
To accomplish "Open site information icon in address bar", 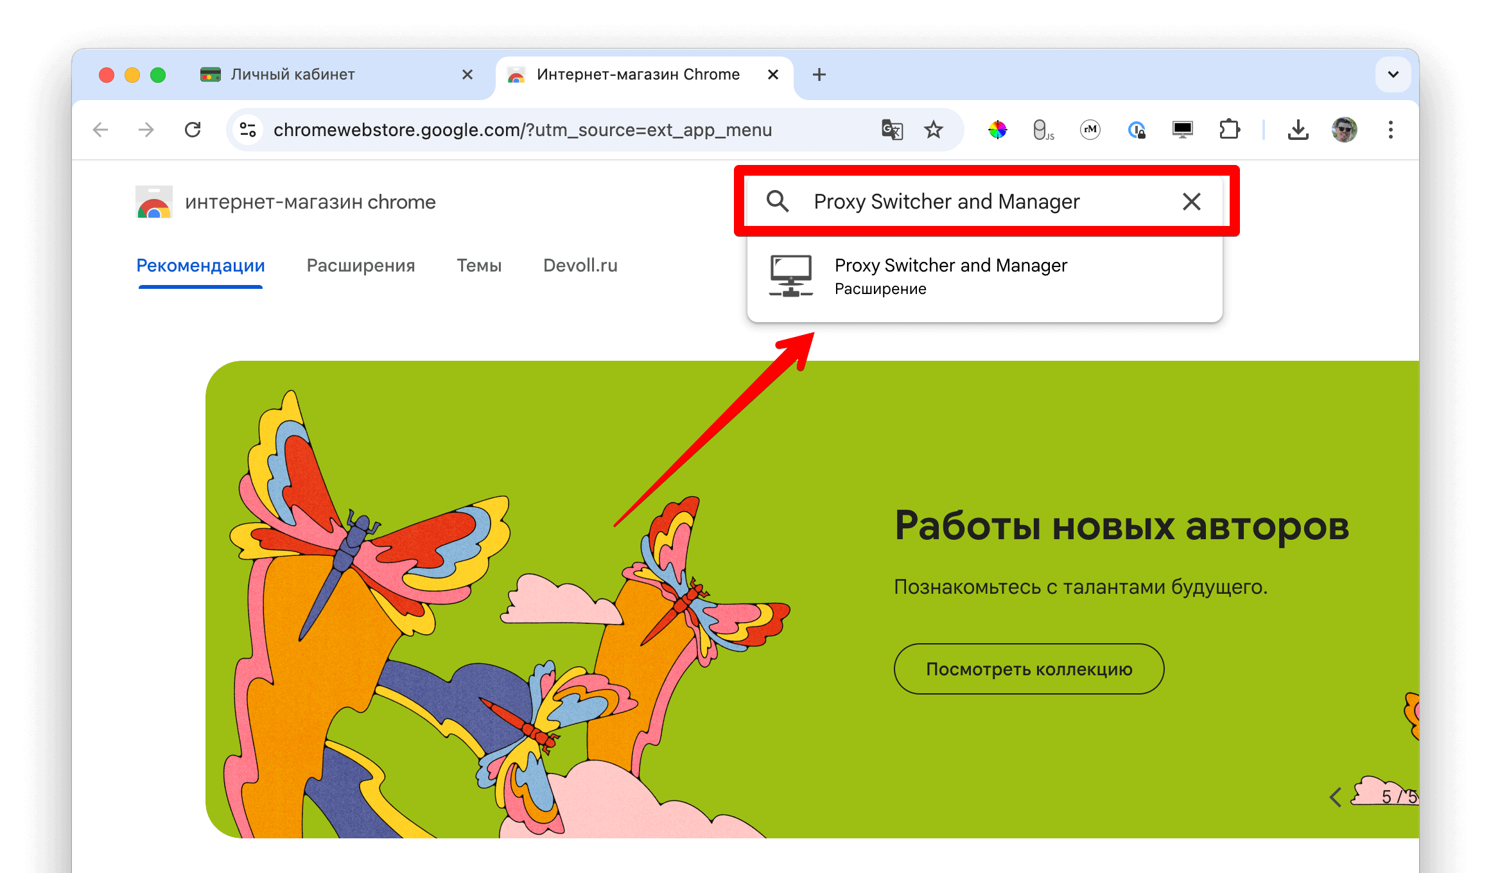I will pyautogui.click(x=248, y=130).
